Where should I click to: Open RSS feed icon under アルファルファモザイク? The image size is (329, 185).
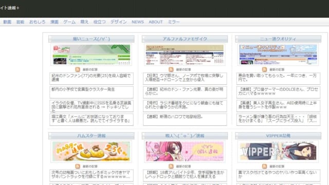[171, 69]
